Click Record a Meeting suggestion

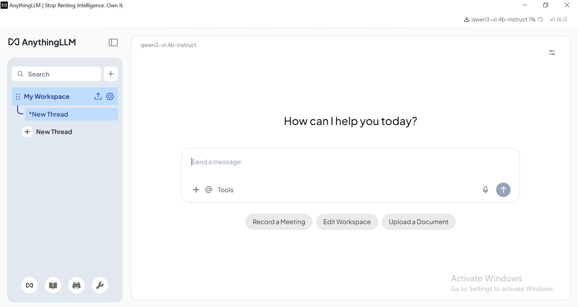coord(279,222)
